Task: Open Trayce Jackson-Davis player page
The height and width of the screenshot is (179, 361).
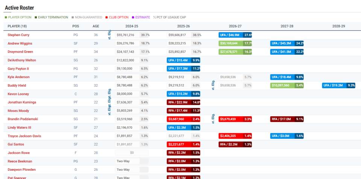Action: (x=24, y=136)
